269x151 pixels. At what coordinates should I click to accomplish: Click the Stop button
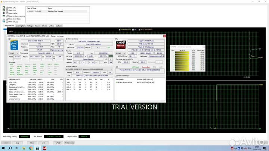[x=18, y=143]
